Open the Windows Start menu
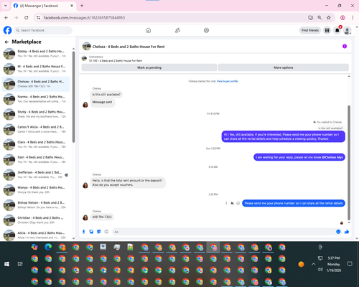Viewport: 359px width, 287px height. pos(6,264)
